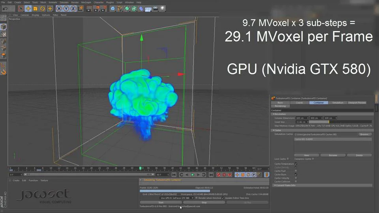Toggle the Y axis lock
The width and height of the screenshot is (379, 213).
tap(66, 9)
